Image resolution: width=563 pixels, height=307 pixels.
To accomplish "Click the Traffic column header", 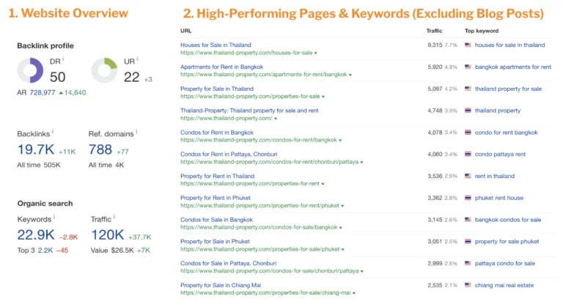I will click(434, 31).
